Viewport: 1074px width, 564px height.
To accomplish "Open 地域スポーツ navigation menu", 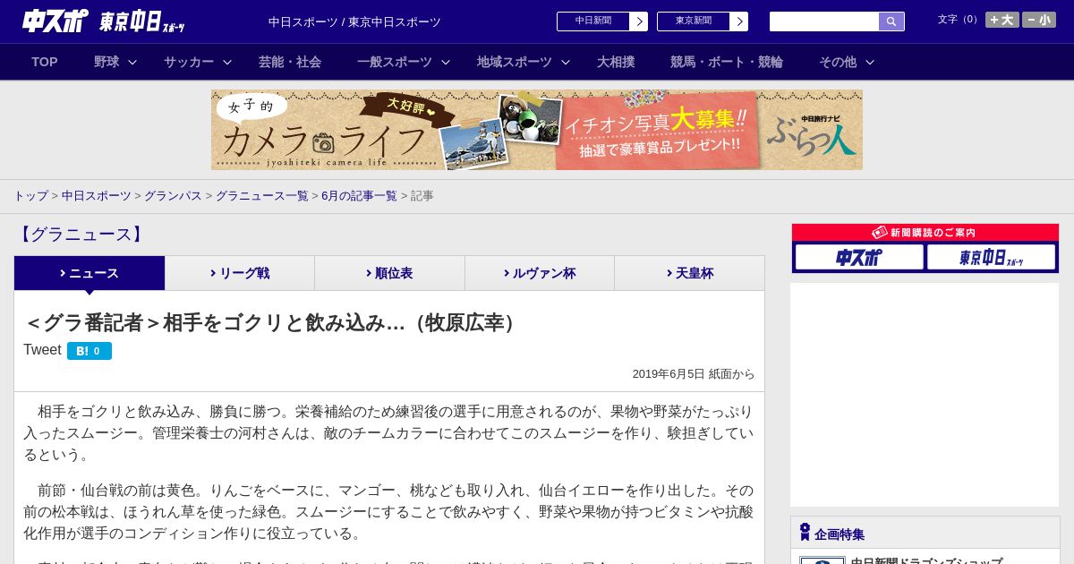I will [x=515, y=62].
